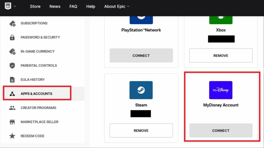Expand the About Epic menu

(117, 6)
